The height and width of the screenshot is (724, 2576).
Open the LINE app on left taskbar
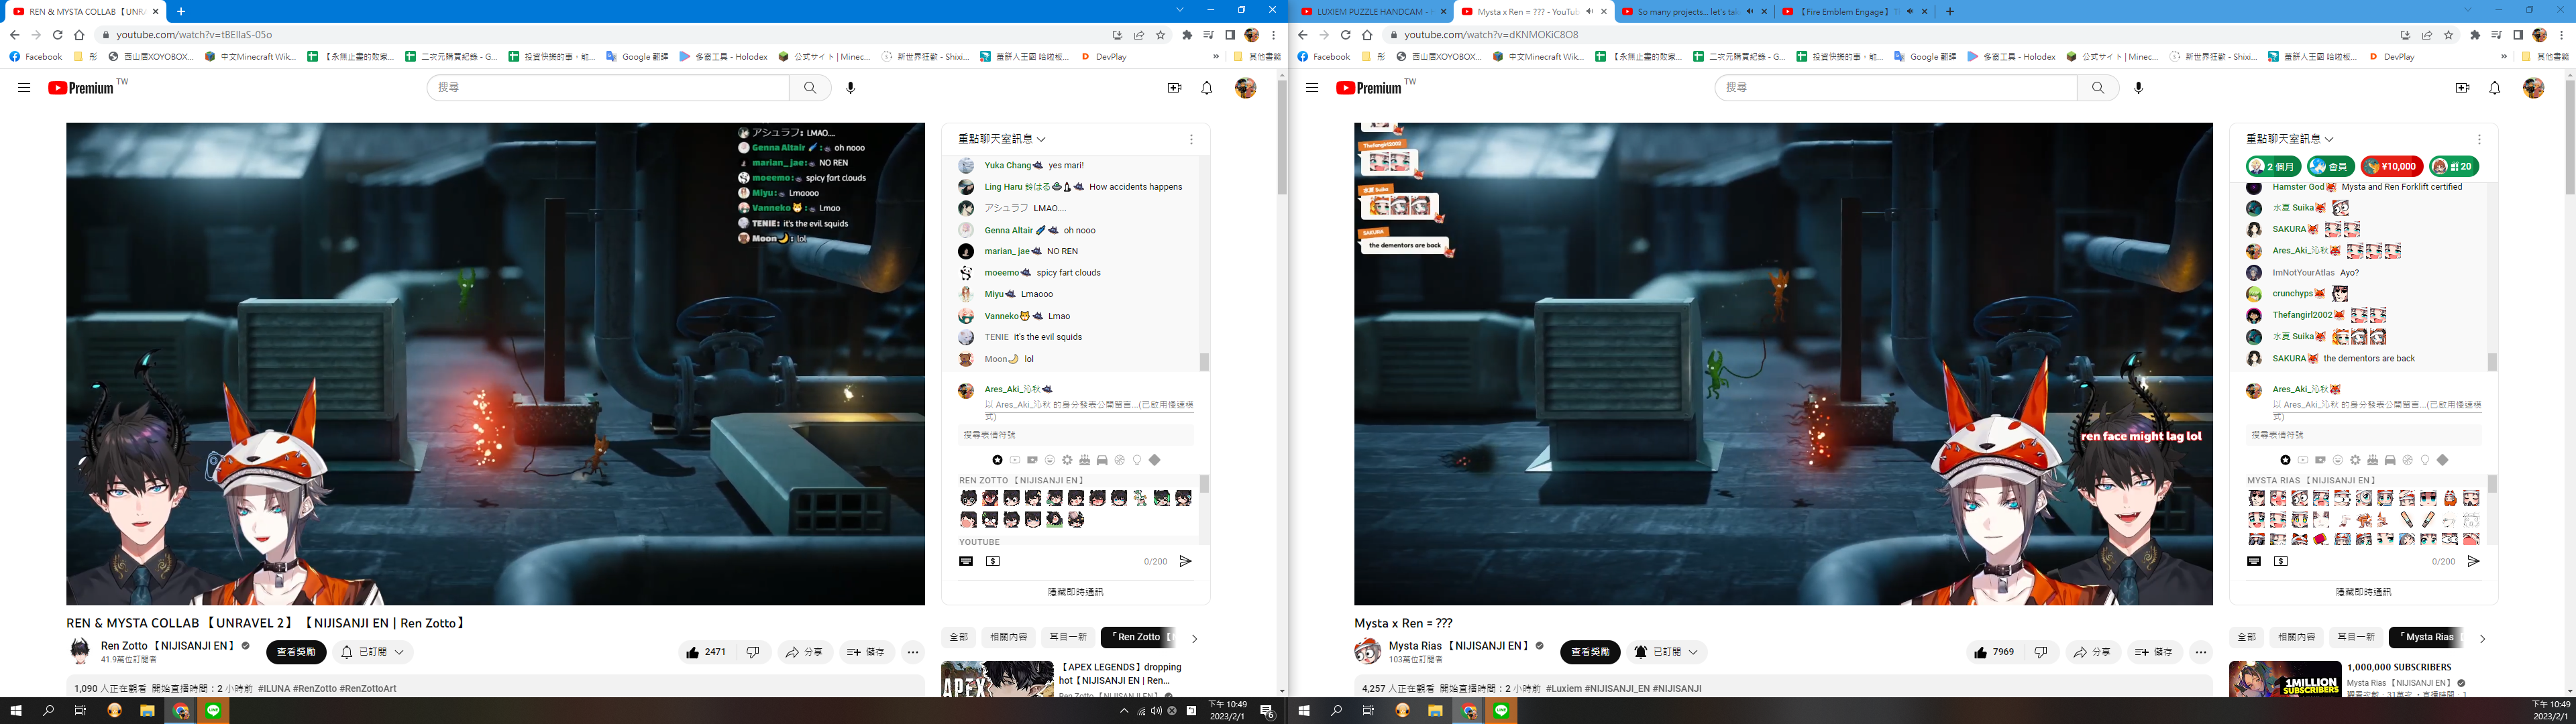click(214, 711)
